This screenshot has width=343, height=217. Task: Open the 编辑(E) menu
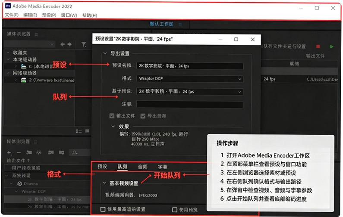[x=30, y=15]
